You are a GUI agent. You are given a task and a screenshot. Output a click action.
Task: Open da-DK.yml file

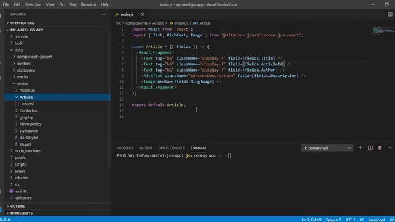coord(29,138)
